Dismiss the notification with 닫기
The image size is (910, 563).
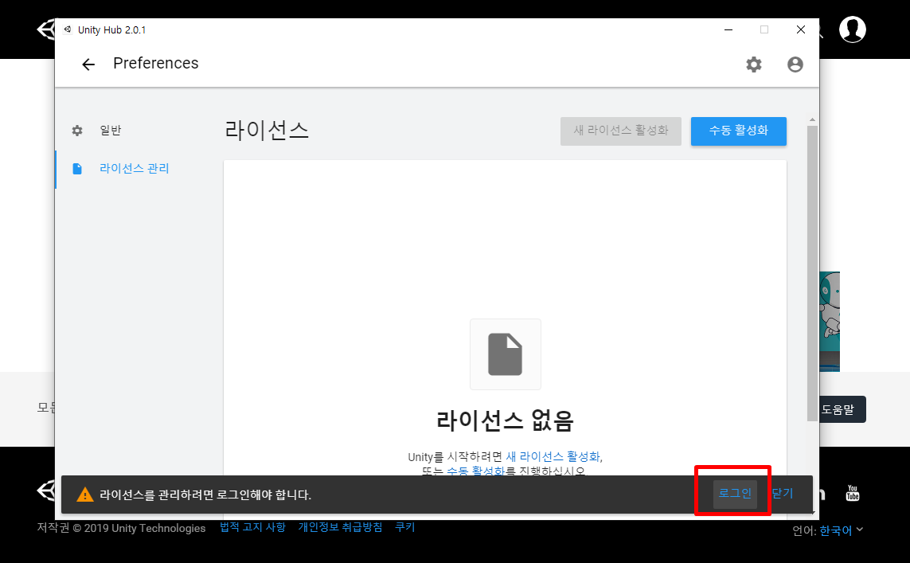[783, 494]
